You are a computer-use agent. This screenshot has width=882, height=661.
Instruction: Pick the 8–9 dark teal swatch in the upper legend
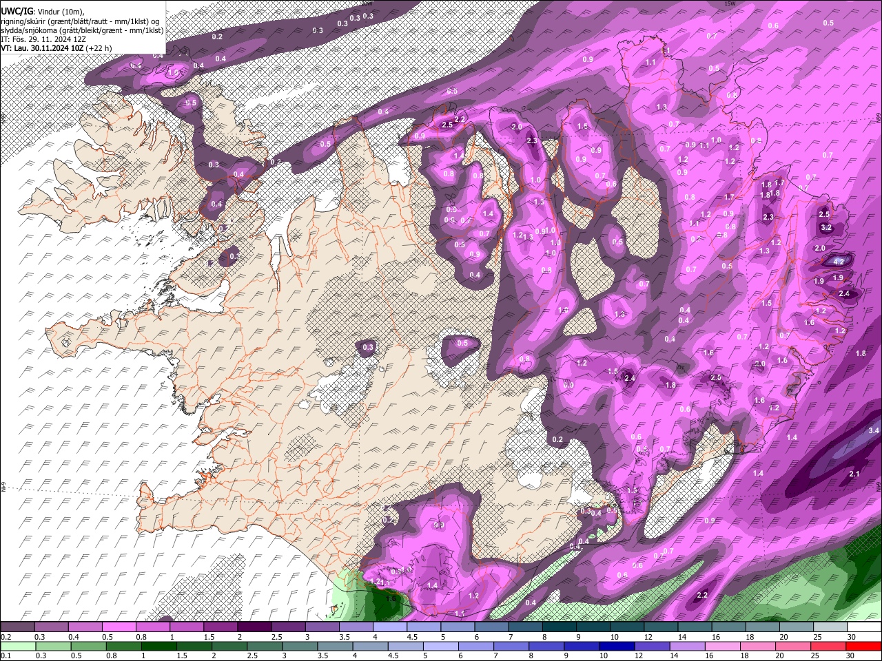coord(559,627)
